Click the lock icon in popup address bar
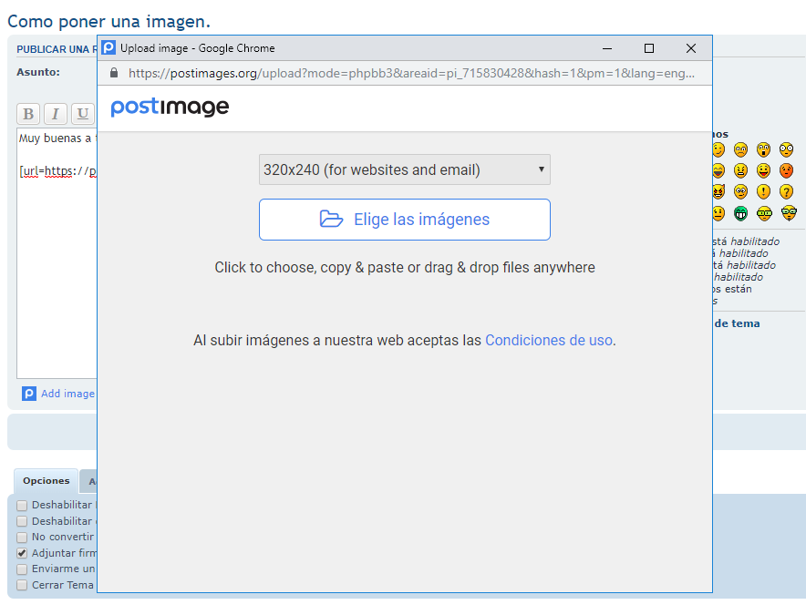Image resolution: width=806 pixels, height=615 pixels. point(114,73)
